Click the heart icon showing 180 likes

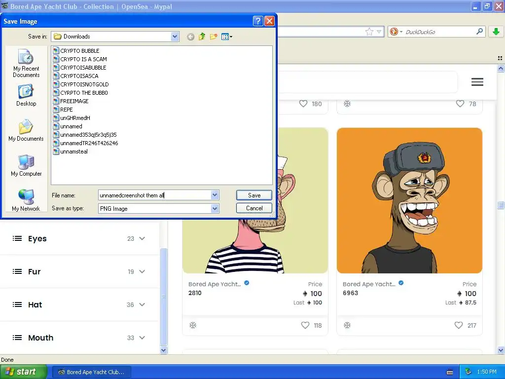click(303, 104)
